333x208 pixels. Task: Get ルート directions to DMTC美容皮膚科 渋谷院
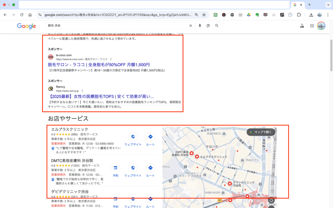(x=150, y=171)
